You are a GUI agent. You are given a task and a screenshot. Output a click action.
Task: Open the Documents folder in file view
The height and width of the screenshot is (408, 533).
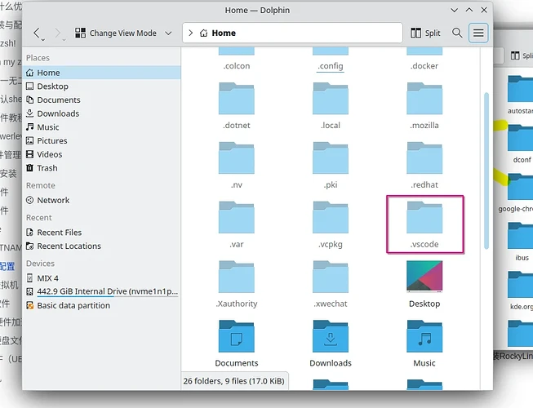(x=237, y=337)
